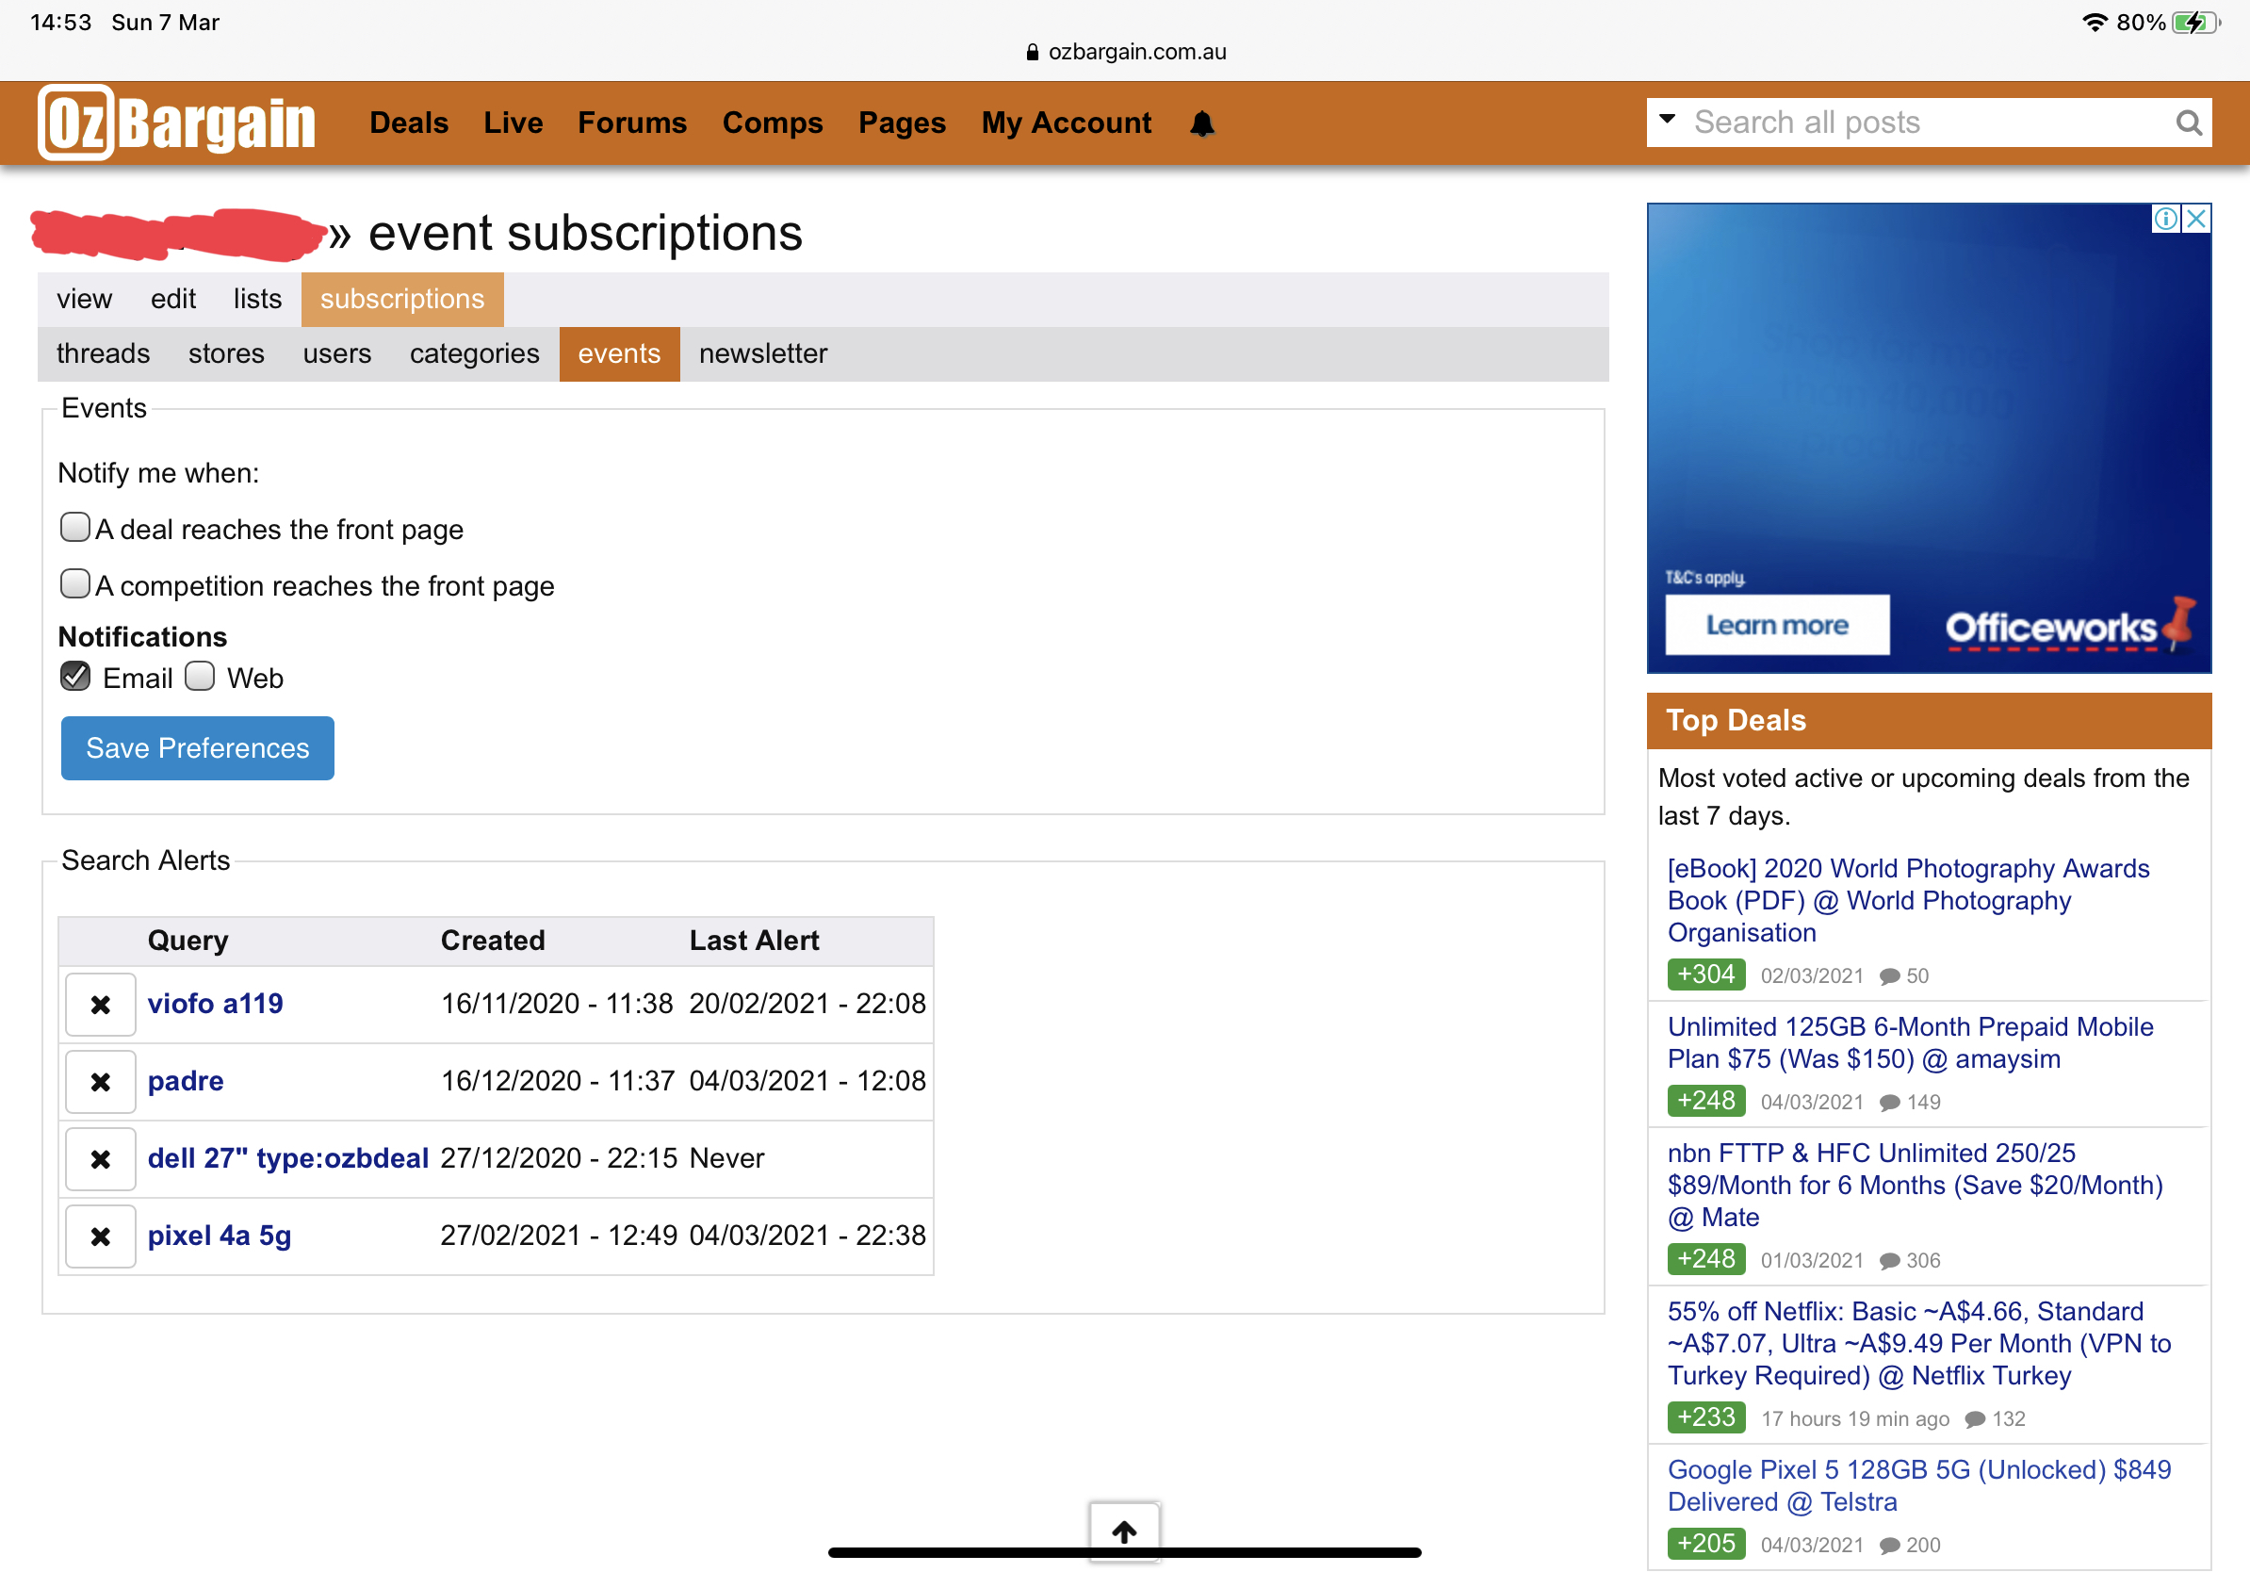Enable deal reaches front page notification
Image resolution: width=2250 pixels, height=1572 pixels.
coord(75,527)
